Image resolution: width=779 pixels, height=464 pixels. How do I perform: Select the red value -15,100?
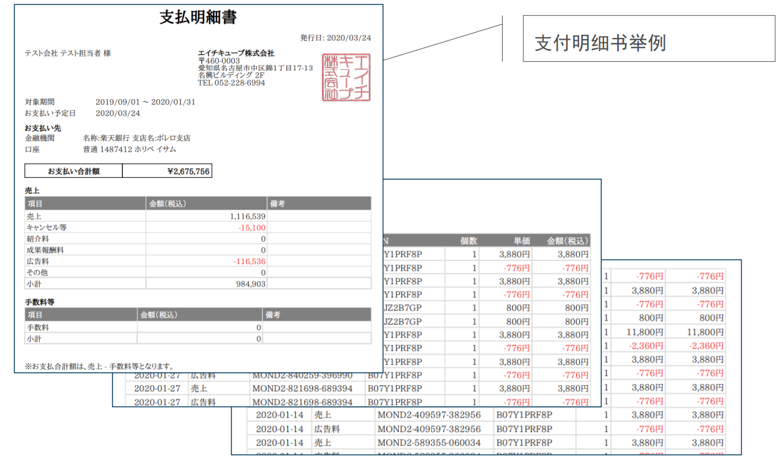tap(252, 227)
